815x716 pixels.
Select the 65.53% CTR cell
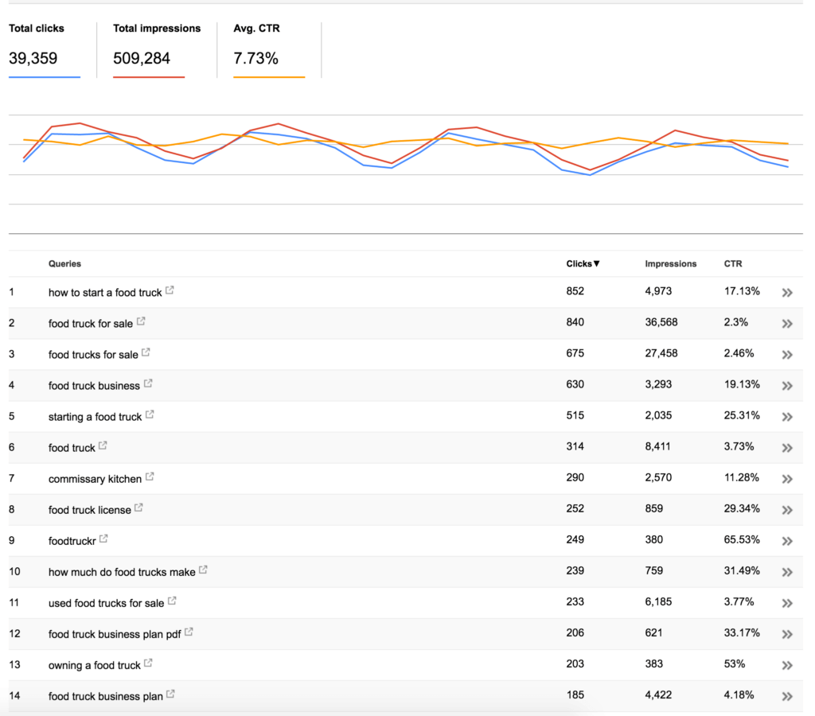point(742,540)
